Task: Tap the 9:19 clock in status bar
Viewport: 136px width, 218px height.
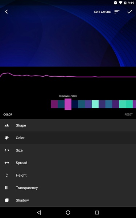Action: [131, 3]
